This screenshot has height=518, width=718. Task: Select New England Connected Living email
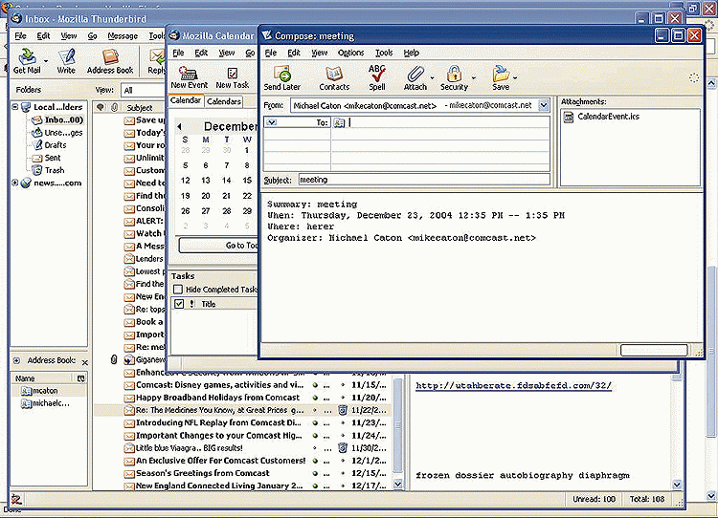(x=219, y=486)
